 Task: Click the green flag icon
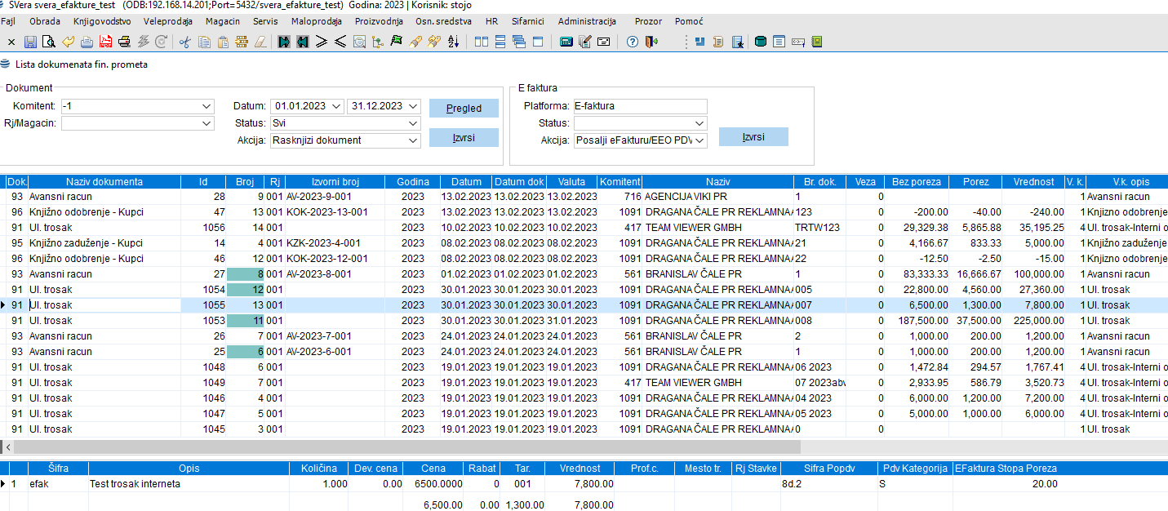(x=397, y=42)
